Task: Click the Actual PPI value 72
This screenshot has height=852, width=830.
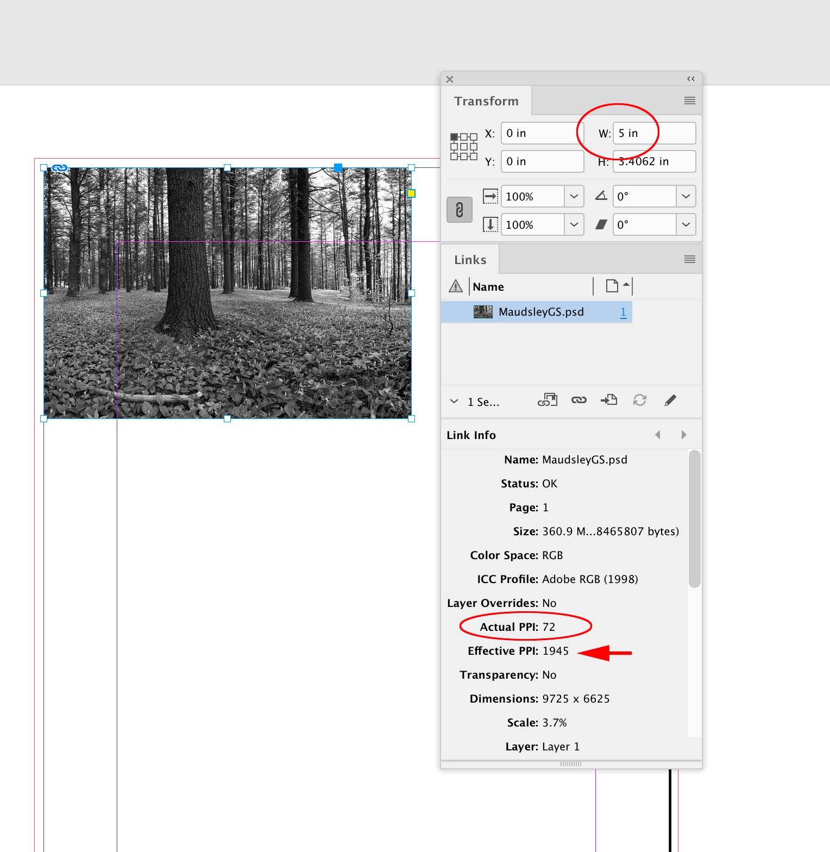Action: click(x=549, y=627)
